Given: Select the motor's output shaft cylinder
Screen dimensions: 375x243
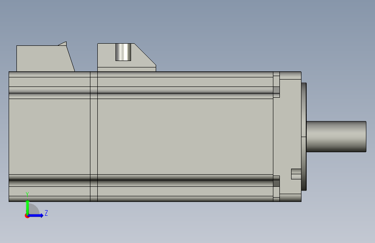Looking at the screenshot, I should click(336, 137).
